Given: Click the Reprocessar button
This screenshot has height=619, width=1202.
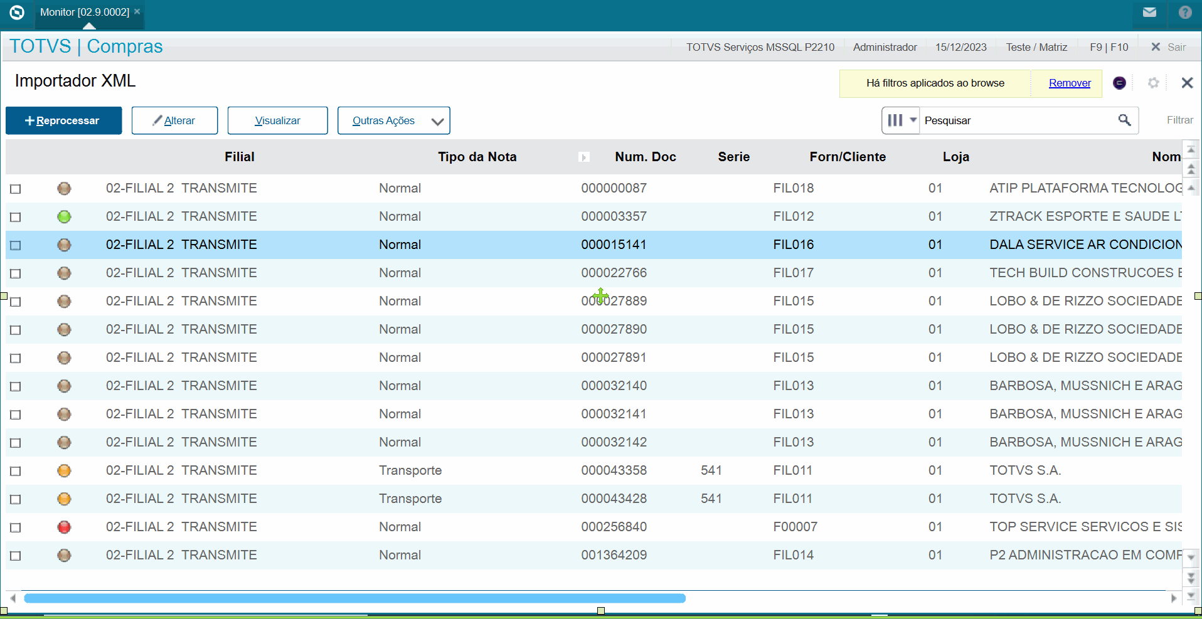Looking at the screenshot, I should (x=63, y=120).
